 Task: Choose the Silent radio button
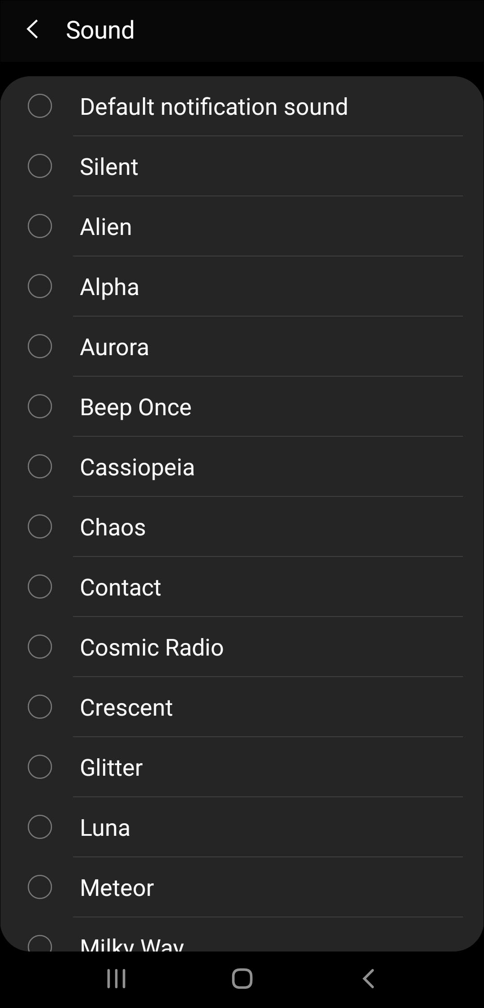pos(40,166)
